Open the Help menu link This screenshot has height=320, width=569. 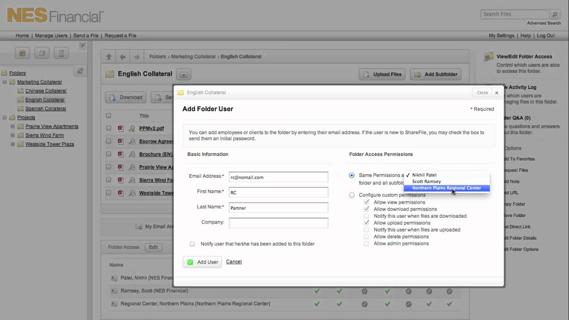pyautogui.click(x=525, y=36)
